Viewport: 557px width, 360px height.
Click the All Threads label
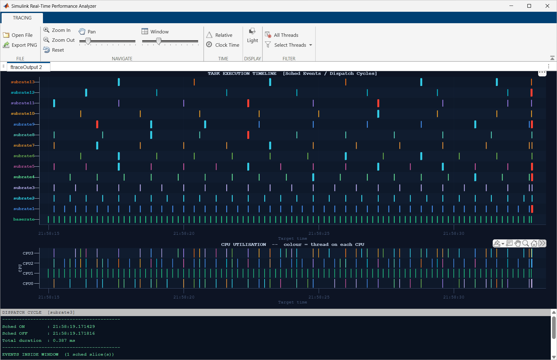[x=286, y=35]
